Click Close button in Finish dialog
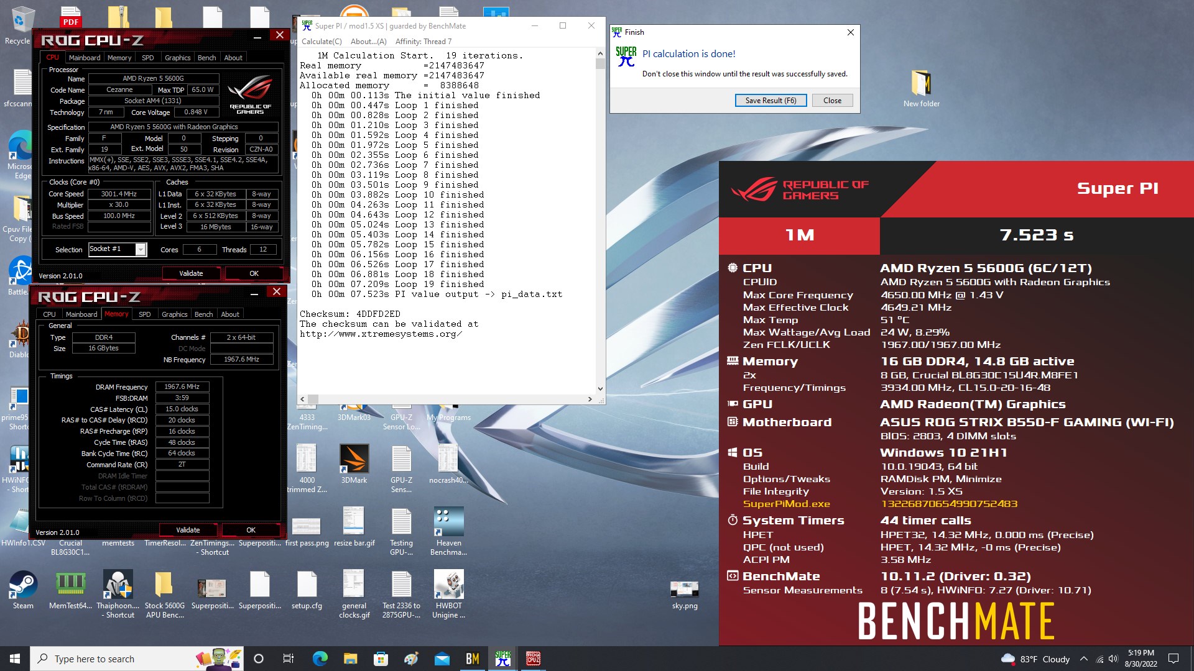The image size is (1194, 671). pyautogui.click(x=832, y=101)
